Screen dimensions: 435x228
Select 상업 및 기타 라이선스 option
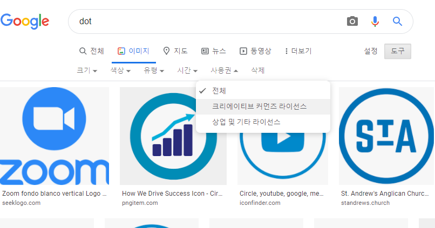(263, 122)
